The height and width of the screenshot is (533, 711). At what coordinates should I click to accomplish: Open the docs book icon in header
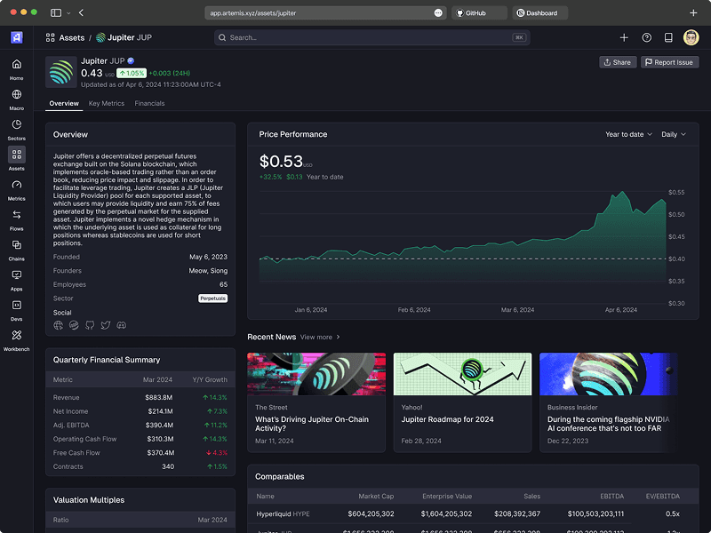668,37
